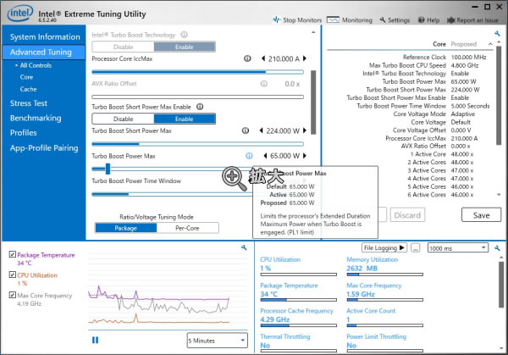Toggle Package Temperature checkbox
Viewport: 508px width, 355px height.
click(x=13, y=254)
